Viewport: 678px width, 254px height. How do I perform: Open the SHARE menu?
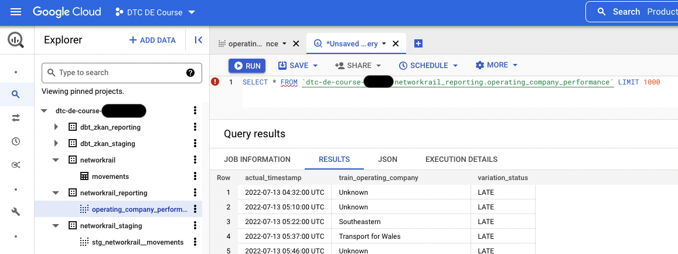[x=358, y=65]
